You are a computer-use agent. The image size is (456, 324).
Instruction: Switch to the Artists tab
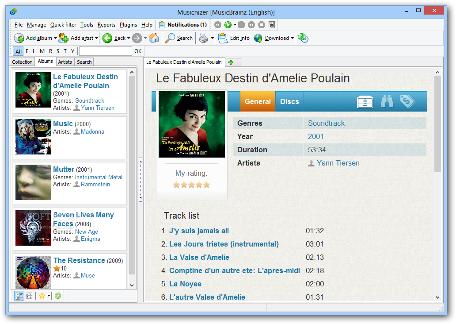pos(65,62)
